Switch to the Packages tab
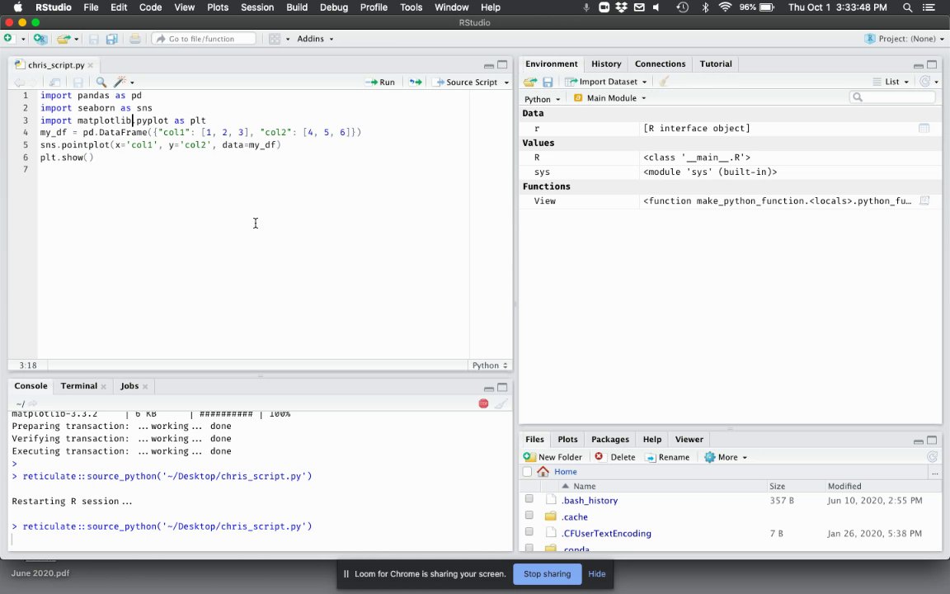Viewport: 950px width, 594px height. (x=609, y=440)
